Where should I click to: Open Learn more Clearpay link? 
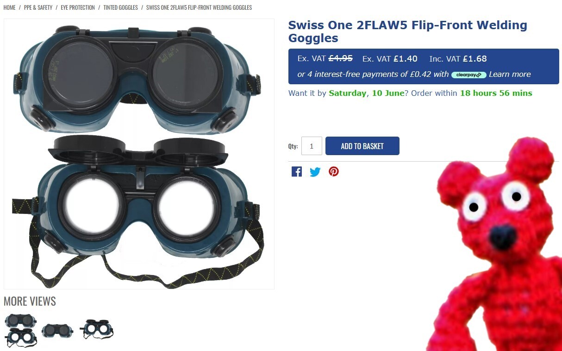click(x=510, y=74)
